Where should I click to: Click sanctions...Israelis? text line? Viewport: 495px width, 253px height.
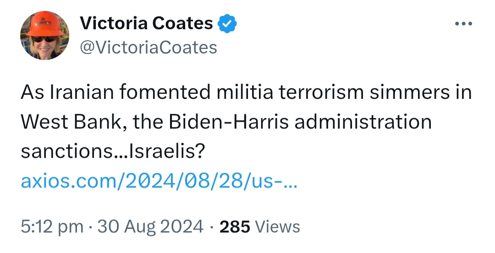(x=112, y=152)
